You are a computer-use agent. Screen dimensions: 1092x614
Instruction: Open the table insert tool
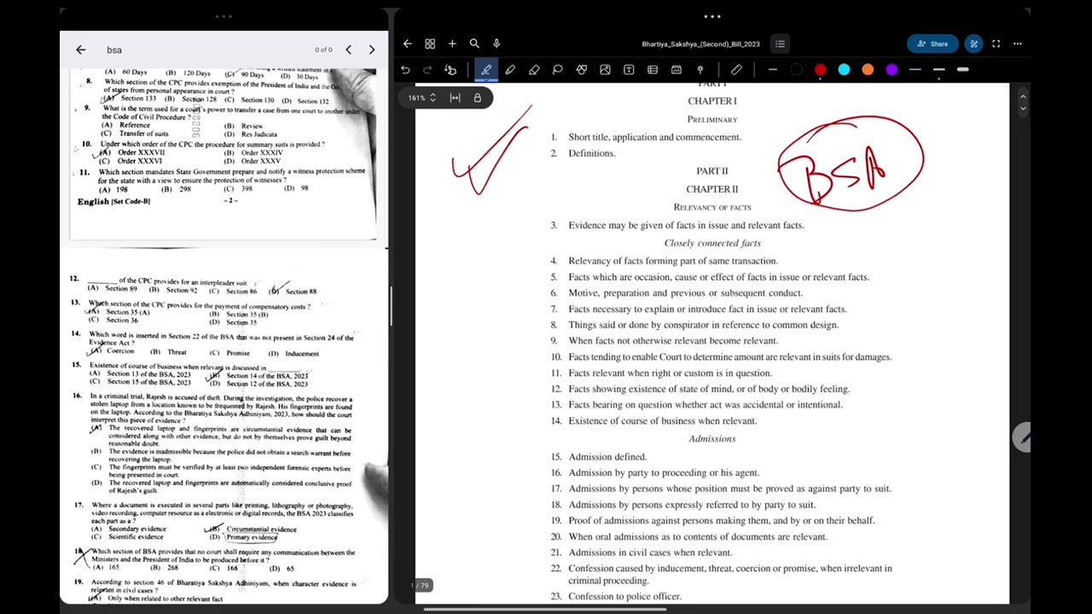pos(653,70)
